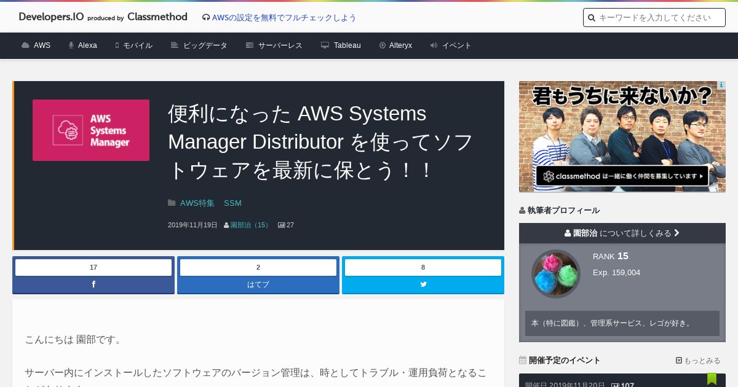This screenshot has height=387, width=738.
Task: Open the AWS特集 category link
Action: 197,203
